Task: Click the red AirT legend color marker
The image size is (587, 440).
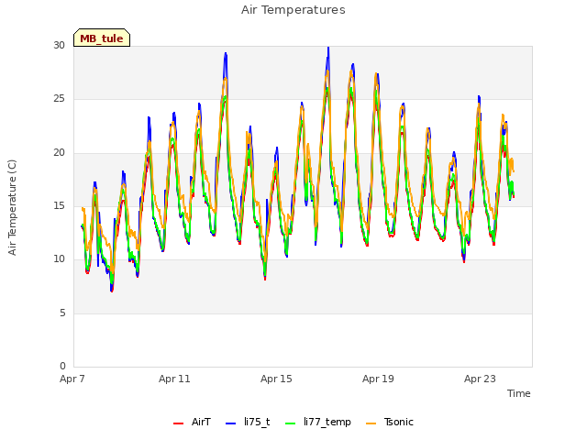Action: [178, 423]
